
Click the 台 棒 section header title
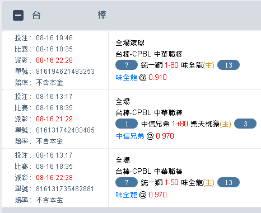click(x=69, y=15)
